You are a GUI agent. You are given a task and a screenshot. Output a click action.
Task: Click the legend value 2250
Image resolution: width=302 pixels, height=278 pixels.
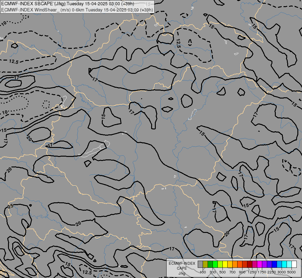[x=272, y=272]
